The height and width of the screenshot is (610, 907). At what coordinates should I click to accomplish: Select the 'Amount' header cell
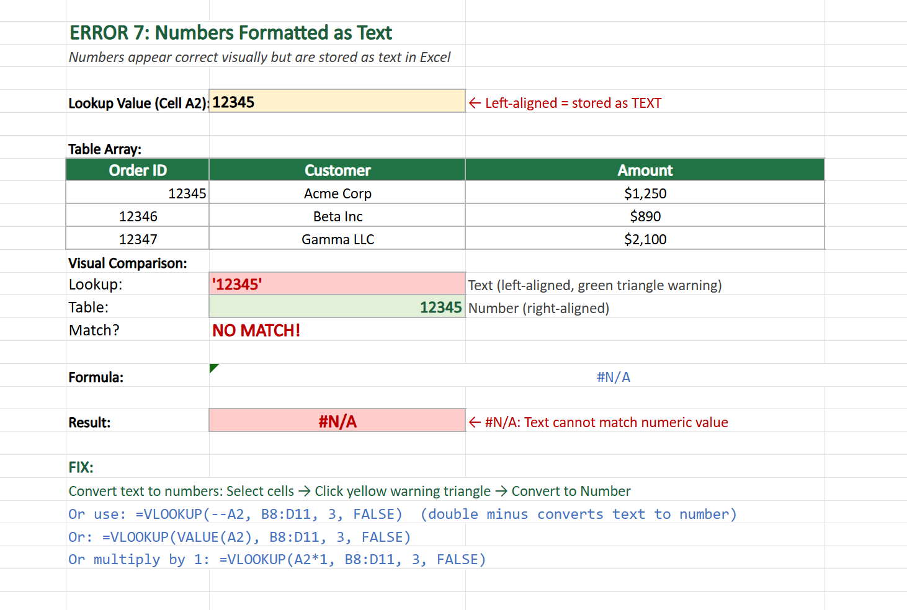(645, 170)
